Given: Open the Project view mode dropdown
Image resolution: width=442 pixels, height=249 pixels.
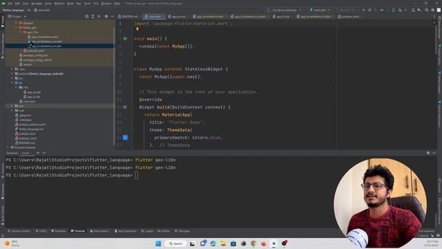Looking at the screenshot, I should (x=17, y=17).
